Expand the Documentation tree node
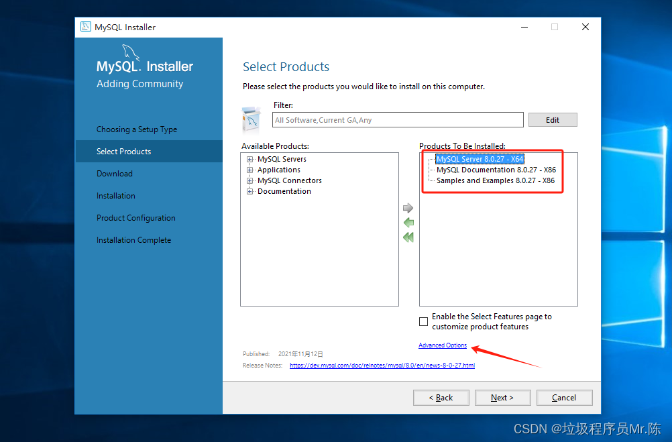672x442 pixels. tap(250, 191)
